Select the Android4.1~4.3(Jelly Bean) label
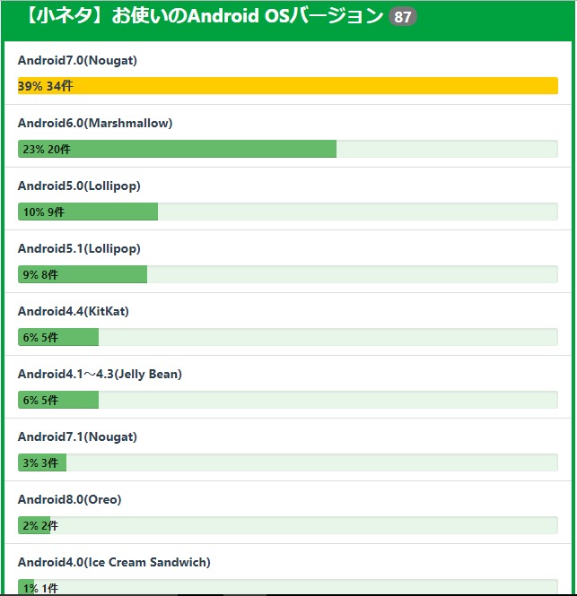Screen dimensions: 577x596 tap(100, 374)
